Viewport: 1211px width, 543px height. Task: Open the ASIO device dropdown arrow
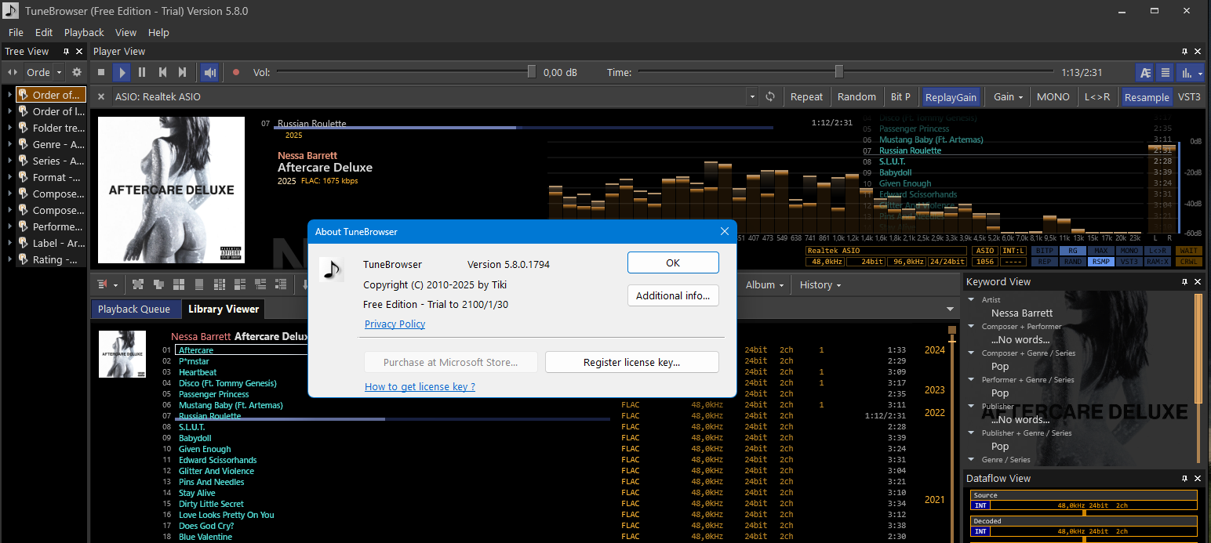tap(753, 97)
